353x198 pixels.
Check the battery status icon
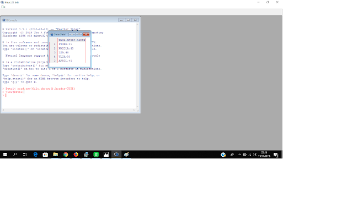click(x=244, y=155)
